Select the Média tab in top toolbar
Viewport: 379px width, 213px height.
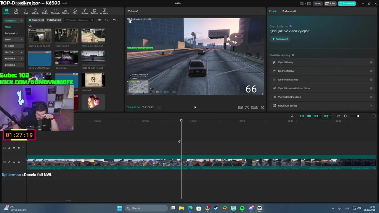click(x=6, y=11)
